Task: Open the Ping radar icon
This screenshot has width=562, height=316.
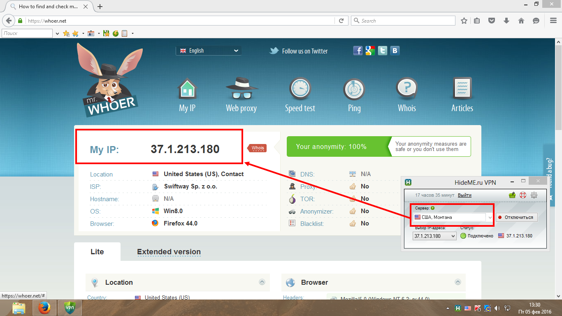Action: [x=354, y=88]
